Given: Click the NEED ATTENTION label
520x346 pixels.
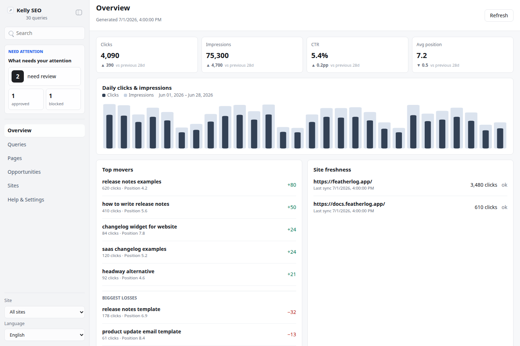Looking at the screenshot, I should tap(26, 52).
